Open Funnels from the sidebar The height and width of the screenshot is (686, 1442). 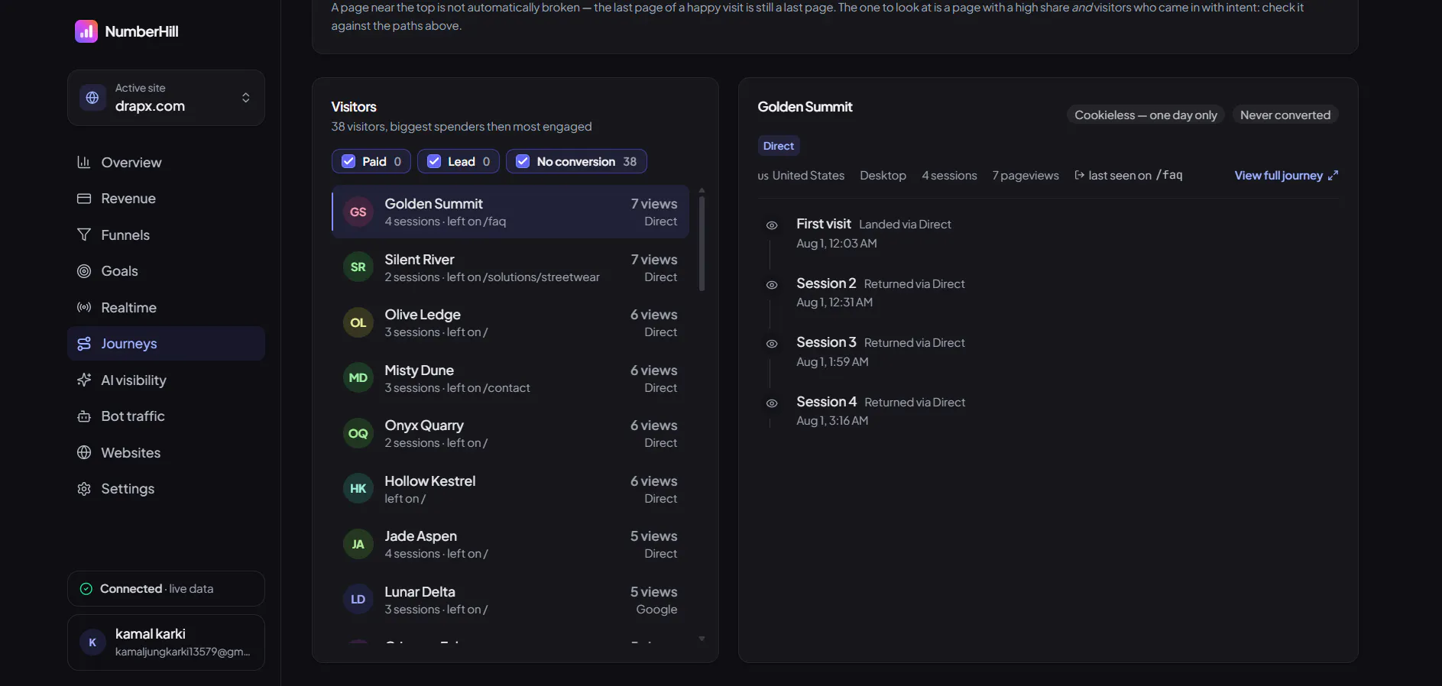(x=166, y=235)
